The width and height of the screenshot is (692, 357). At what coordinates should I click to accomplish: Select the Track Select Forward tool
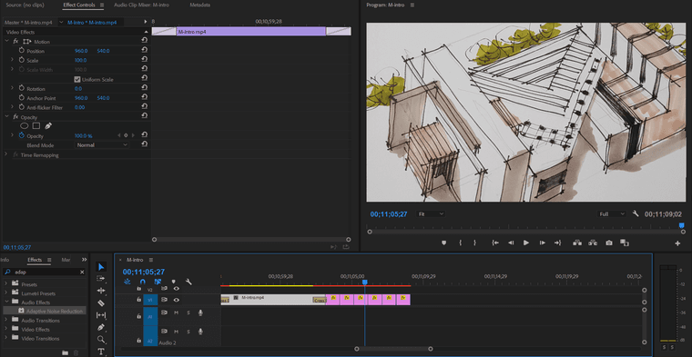point(101,279)
